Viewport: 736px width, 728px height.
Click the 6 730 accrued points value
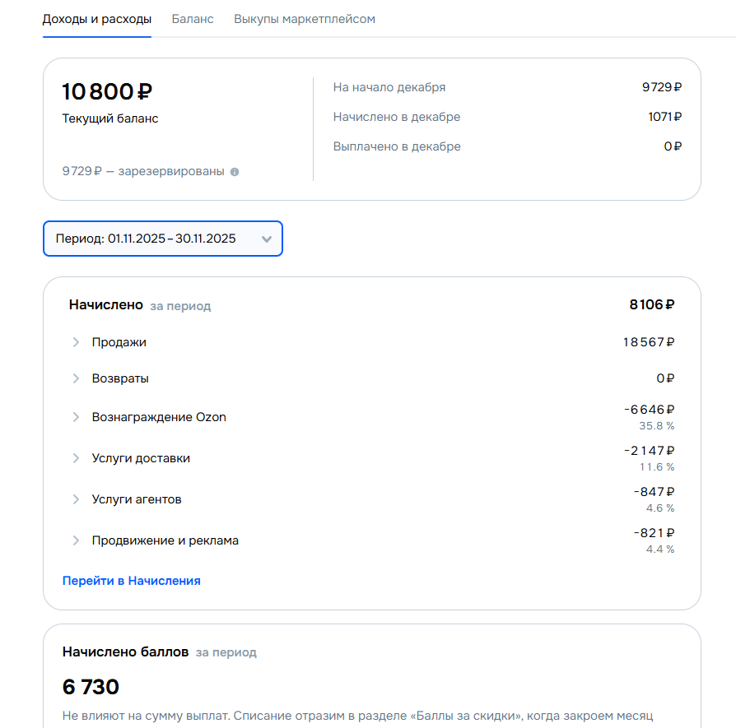click(91, 687)
